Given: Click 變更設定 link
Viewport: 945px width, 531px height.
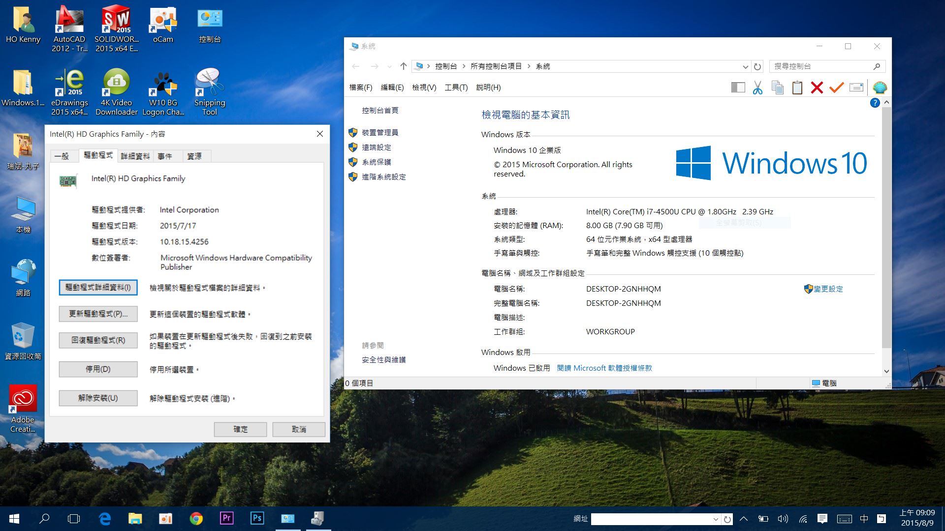Looking at the screenshot, I should [x=828, y=289].
